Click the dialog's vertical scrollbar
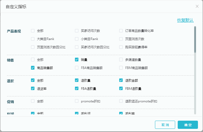Screen dimensions: 203x132 pyautogui.click(x=195, y=70)
